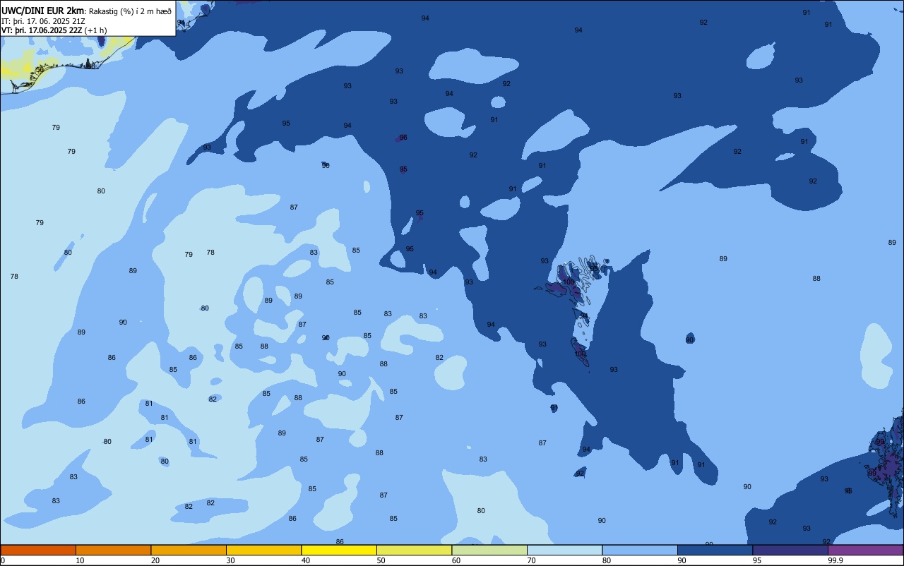Click the 'IT: þri. 17. 06. 2025 21Z' line

(x=44, y=21)
